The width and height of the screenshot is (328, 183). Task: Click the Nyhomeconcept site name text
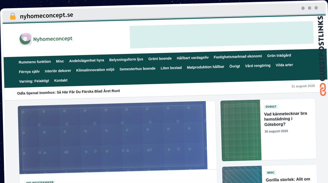point(53,39)
